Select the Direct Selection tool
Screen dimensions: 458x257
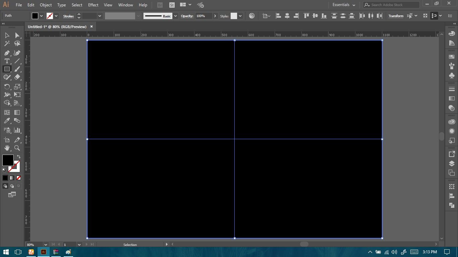tap(17, 35)
